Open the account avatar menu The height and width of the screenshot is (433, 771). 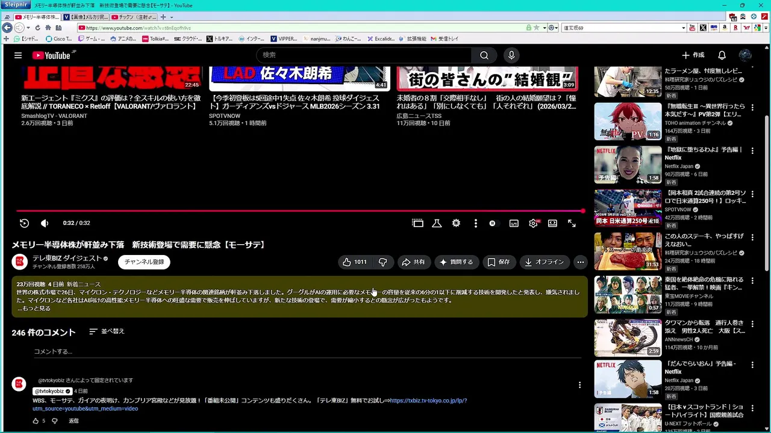(x=745, y=55)
